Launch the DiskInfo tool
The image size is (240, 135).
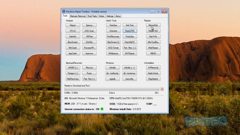click(x=73, y=37)
